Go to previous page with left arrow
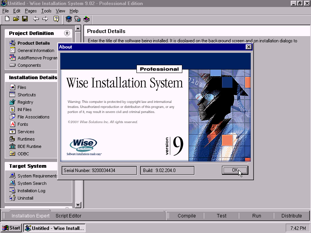The height and width of the screenshot is (233, 311). [36, 19]
